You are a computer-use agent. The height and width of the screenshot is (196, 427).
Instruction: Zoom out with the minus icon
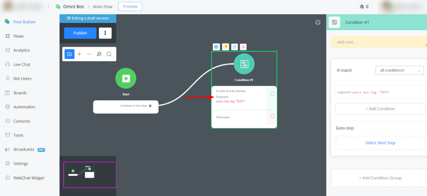(x=89, y=54)
